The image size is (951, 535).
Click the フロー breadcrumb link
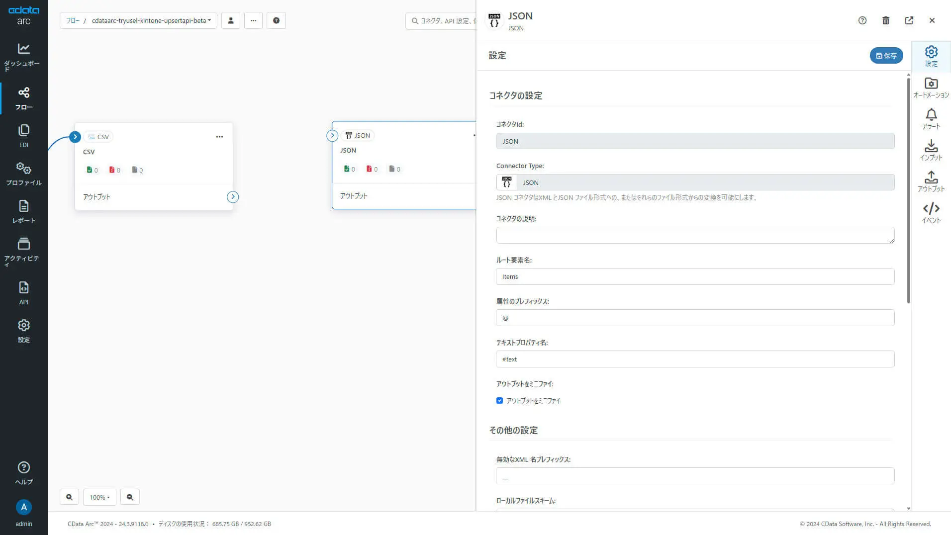(73, 20)
